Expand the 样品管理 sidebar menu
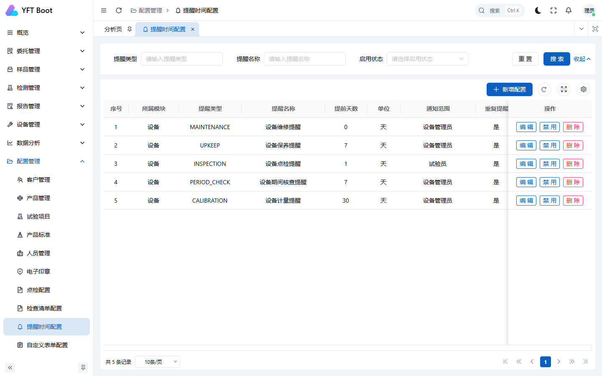Viewport: 602px width, 376px height. [46, 69]
